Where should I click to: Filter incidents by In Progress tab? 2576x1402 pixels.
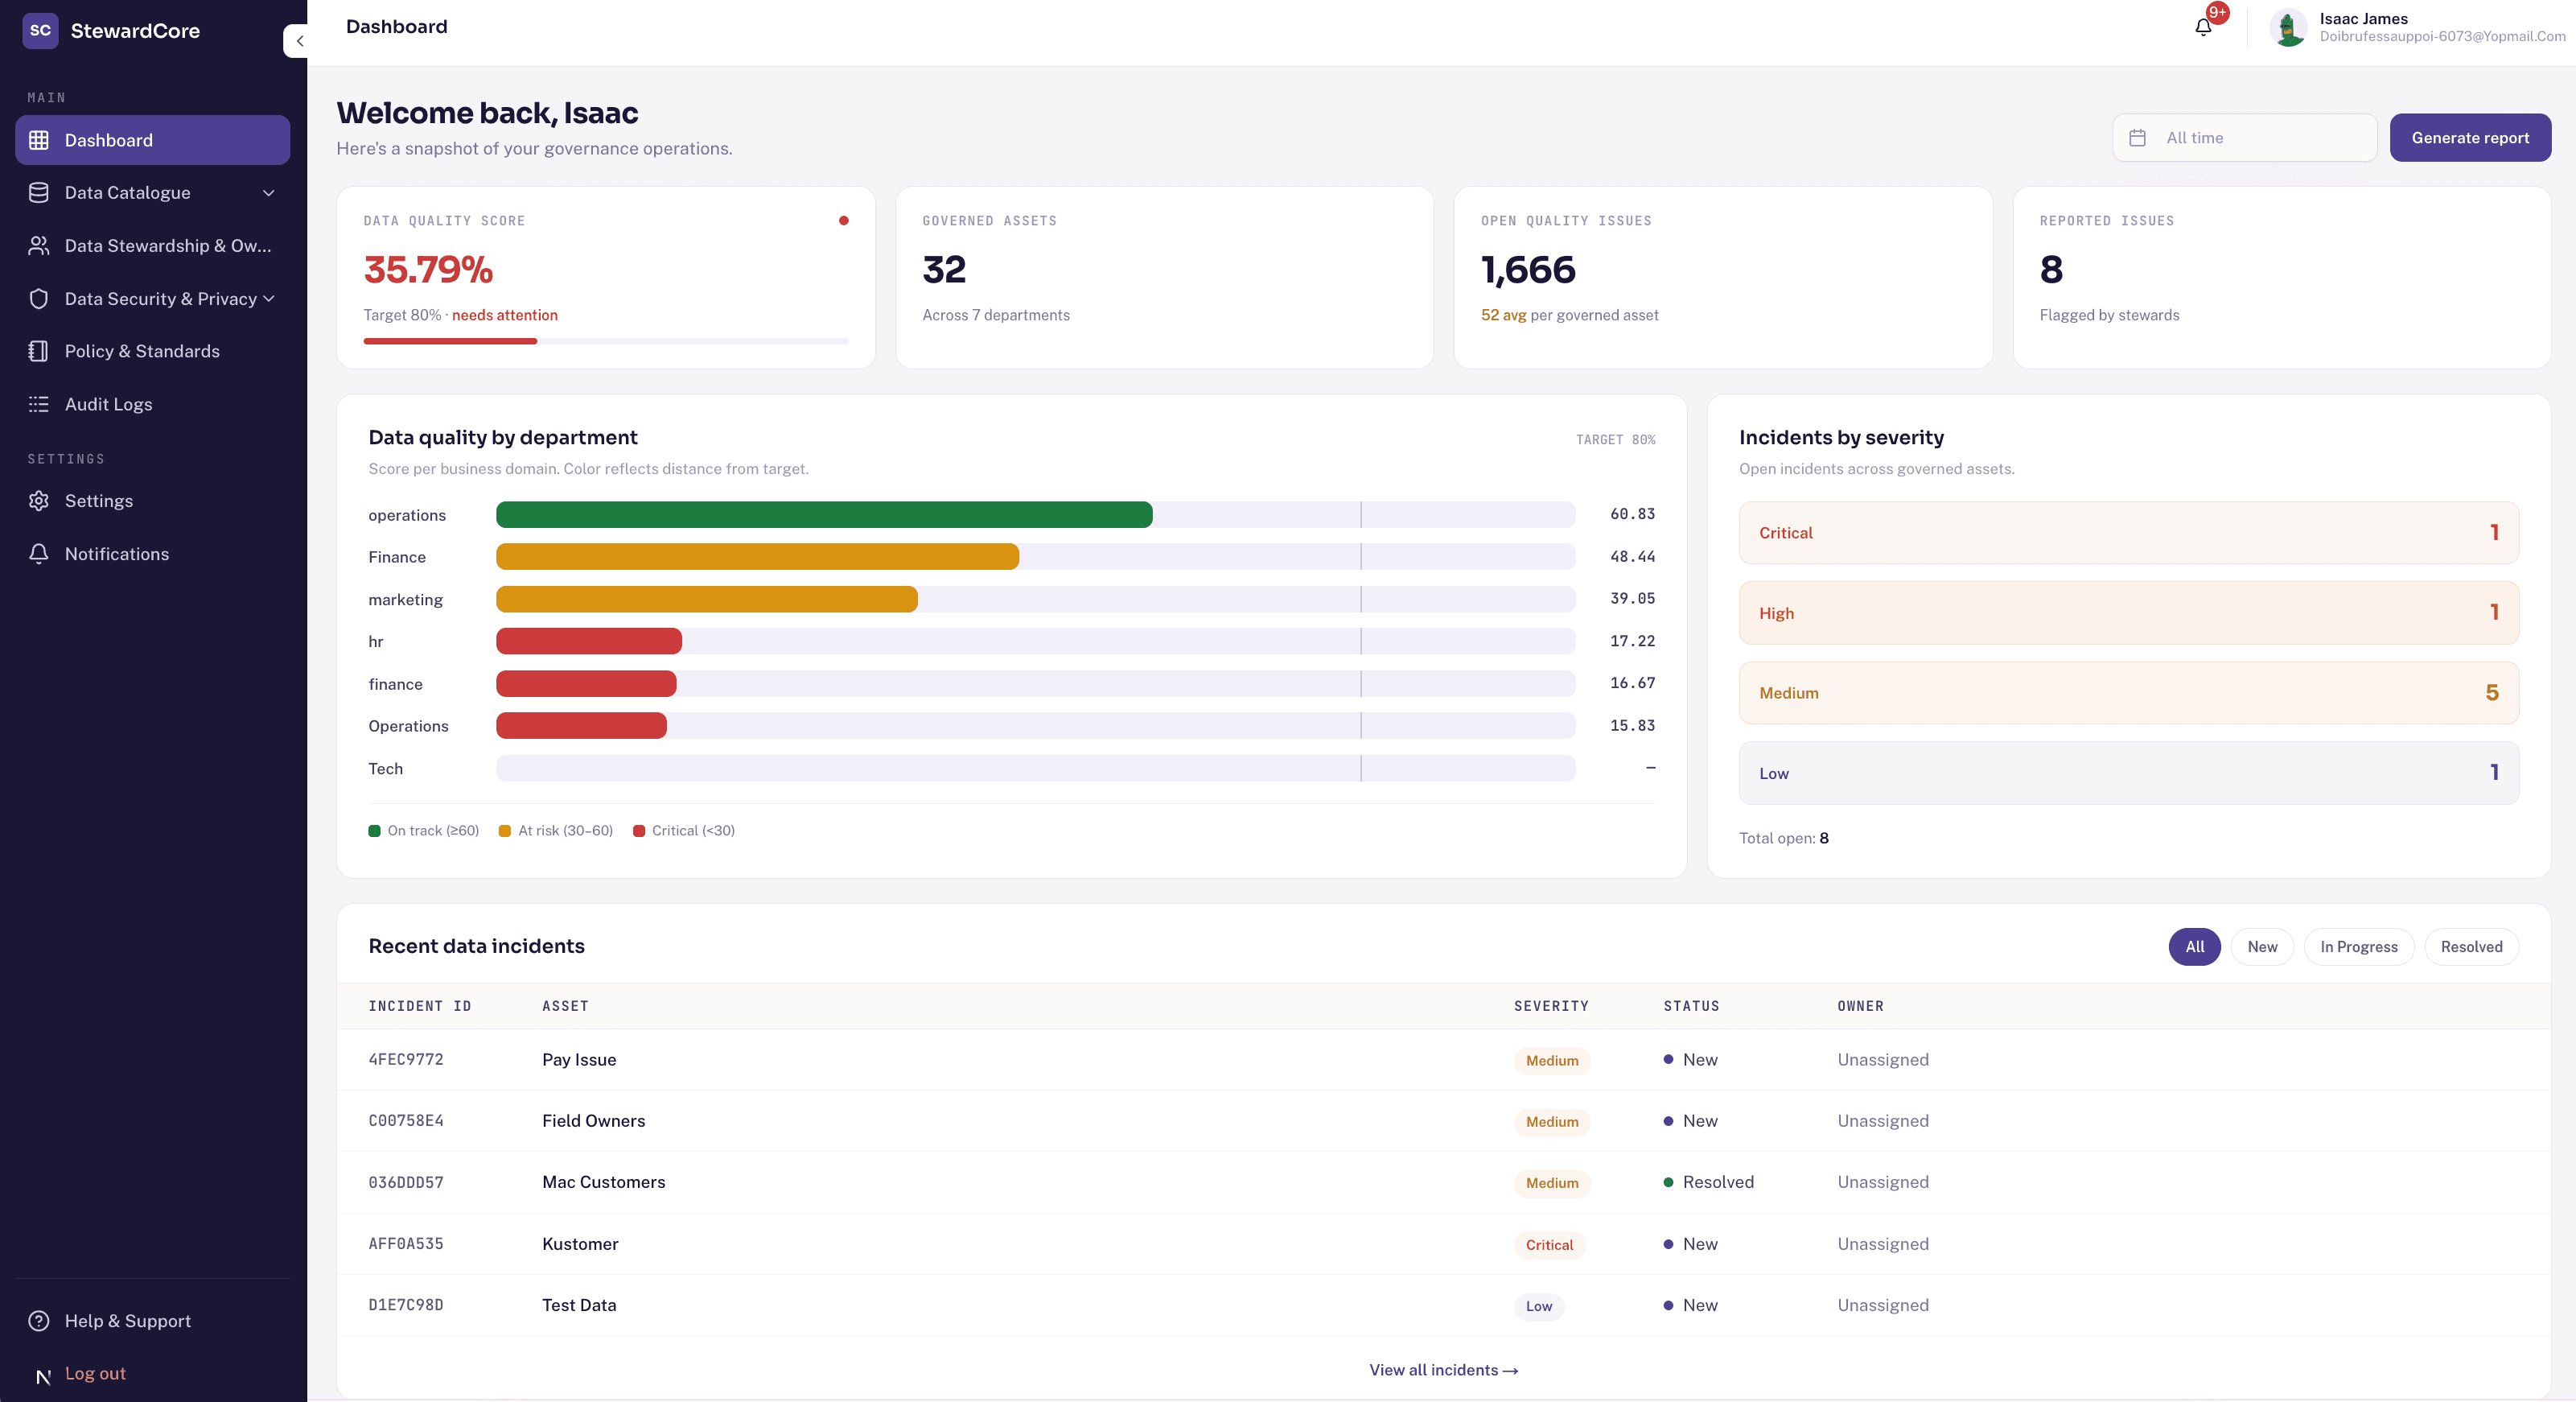(x=2358, y=947)
